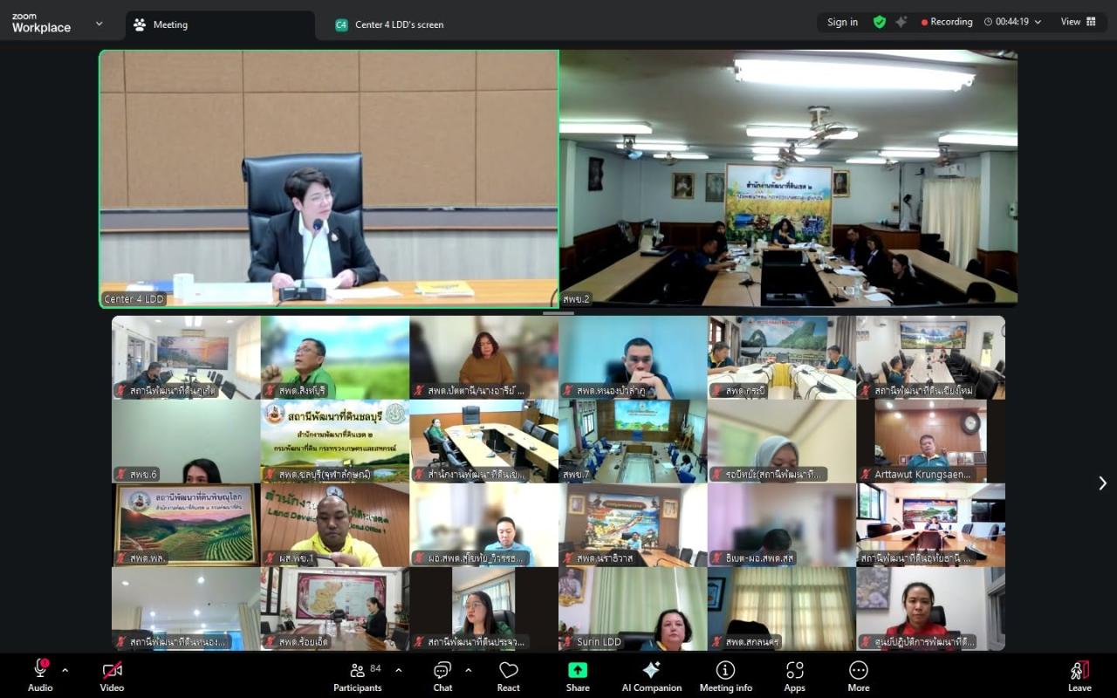
Task: Select the สพข.6 participant tile
Action: (x=186, y=441)
